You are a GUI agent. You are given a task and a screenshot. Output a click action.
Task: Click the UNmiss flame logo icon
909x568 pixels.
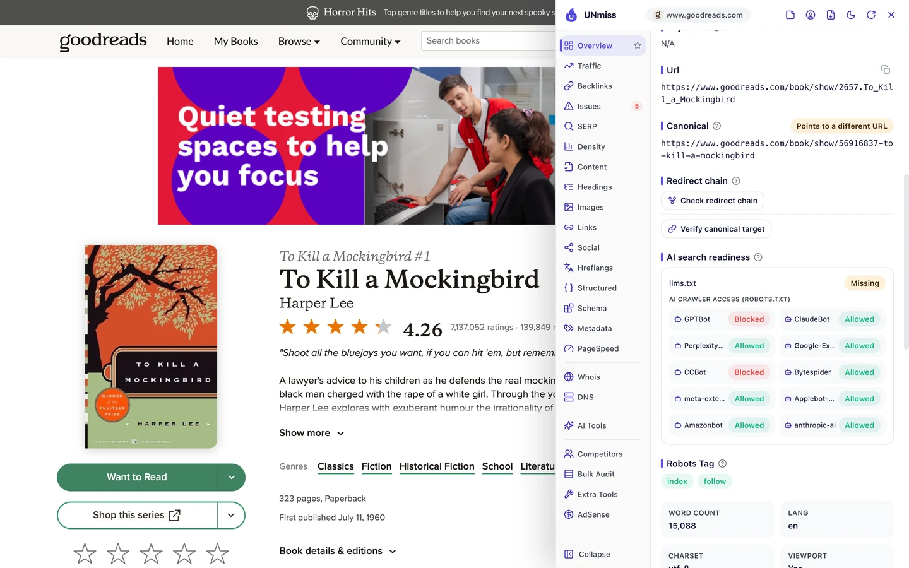[x=571, y=15]
